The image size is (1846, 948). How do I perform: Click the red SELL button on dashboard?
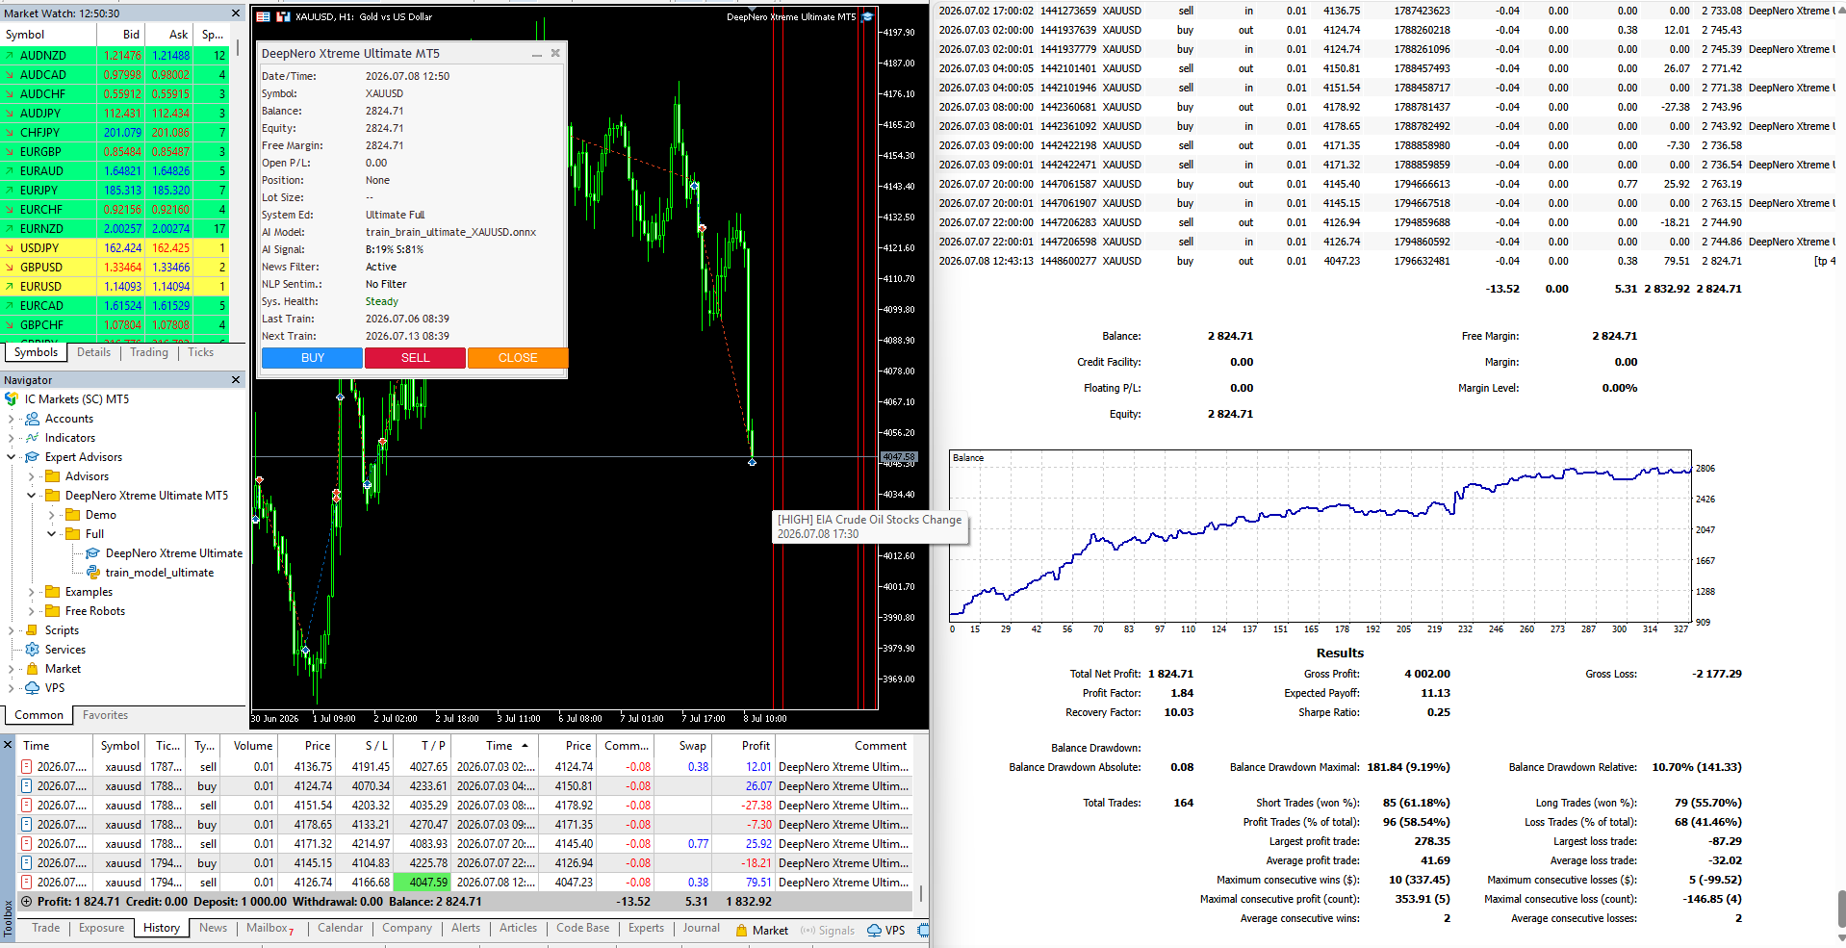point(415,357)
